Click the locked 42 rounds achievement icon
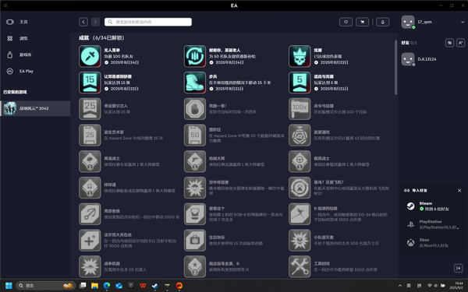468x292 pixels. [300, 135]
